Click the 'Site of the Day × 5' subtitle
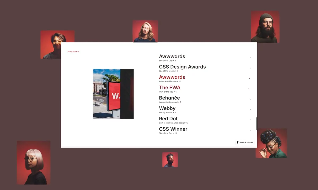This screenshot has width=318, height=190. 167,61
